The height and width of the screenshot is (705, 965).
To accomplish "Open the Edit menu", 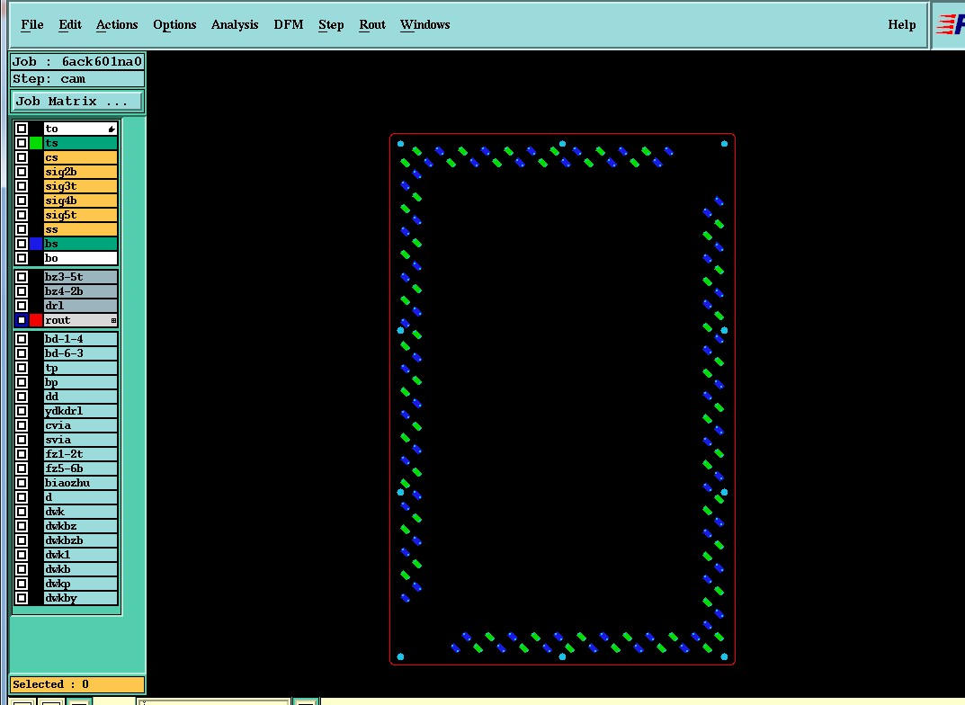I will pos(69,24).
